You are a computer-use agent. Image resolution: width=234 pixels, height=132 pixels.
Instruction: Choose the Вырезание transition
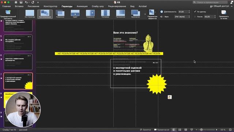click(136, 14)
